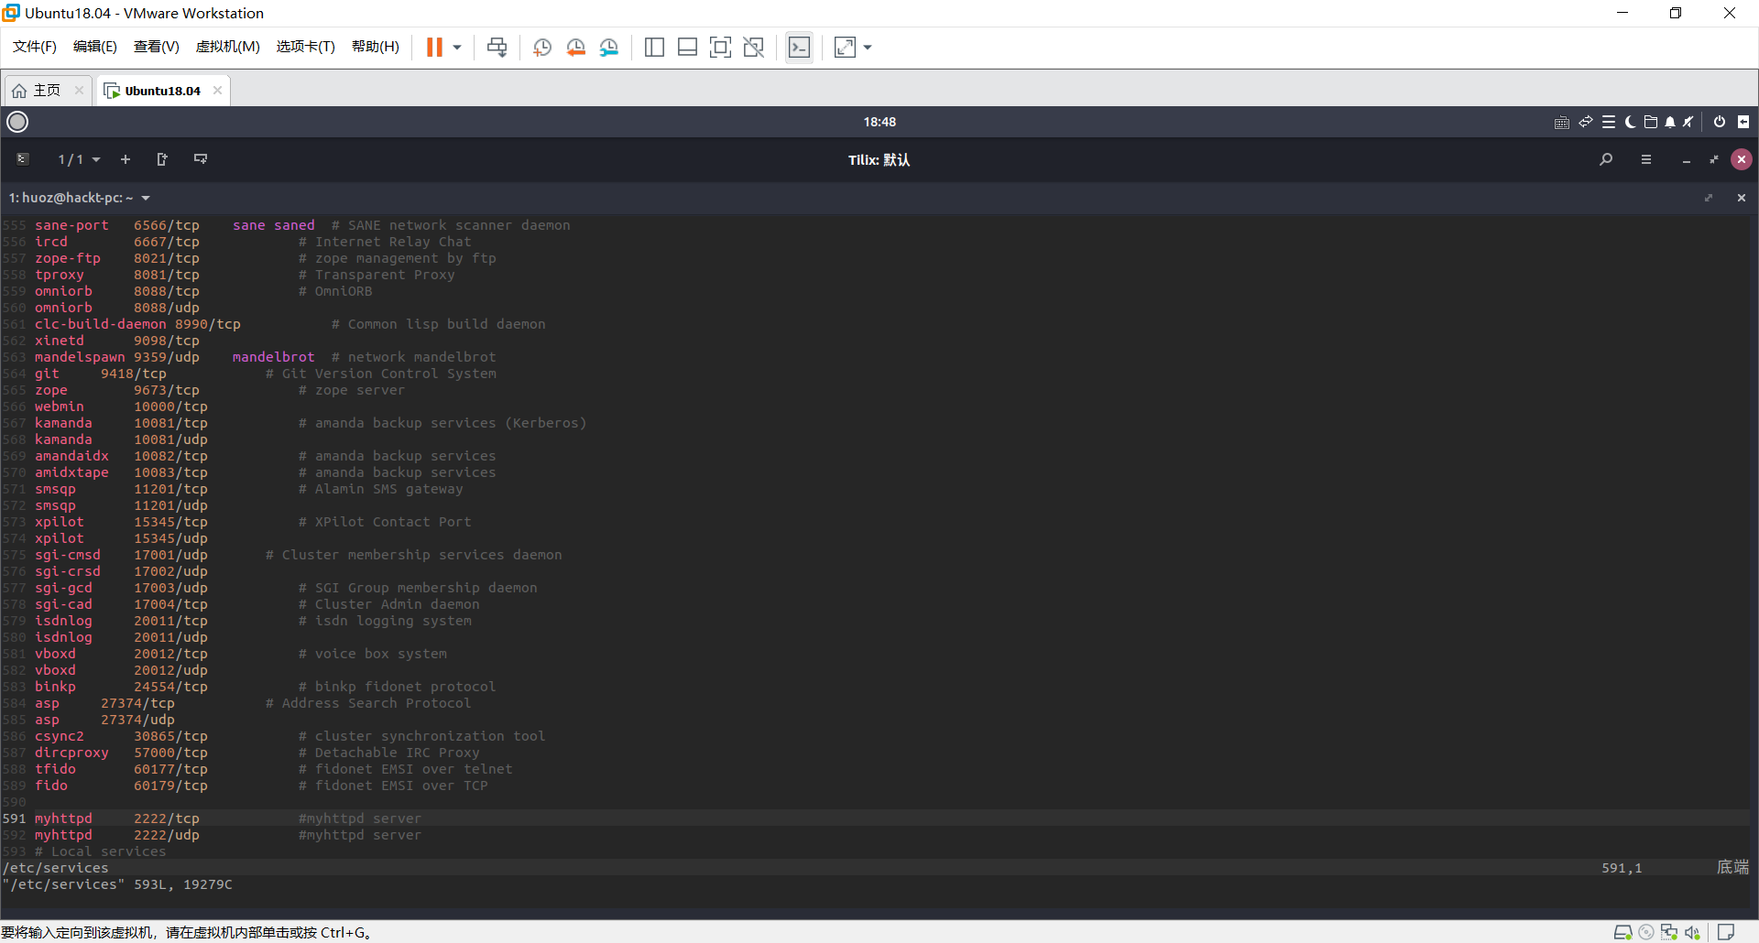Click the dircproxy 57000/tcp line
1759x943 pixels.
click(x=257, y=753)
